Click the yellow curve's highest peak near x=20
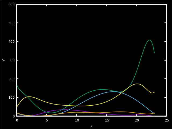 pos(137,84)
